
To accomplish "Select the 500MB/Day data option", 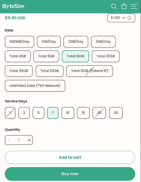I will tap(19, 42).
